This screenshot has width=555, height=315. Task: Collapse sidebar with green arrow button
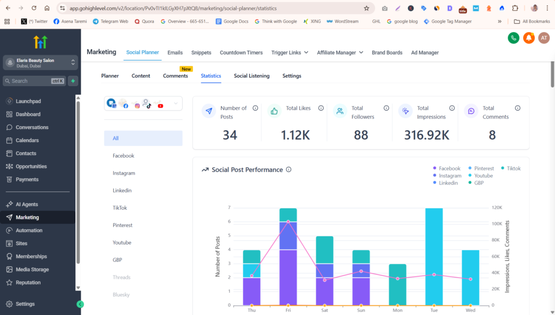tap(80, 304)
